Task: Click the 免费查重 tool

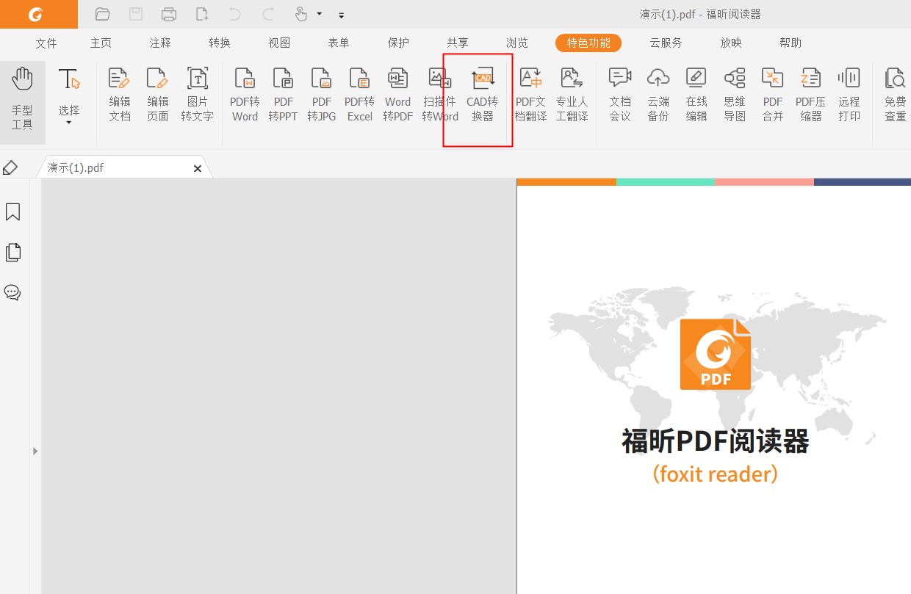Action: click(895, 95)
